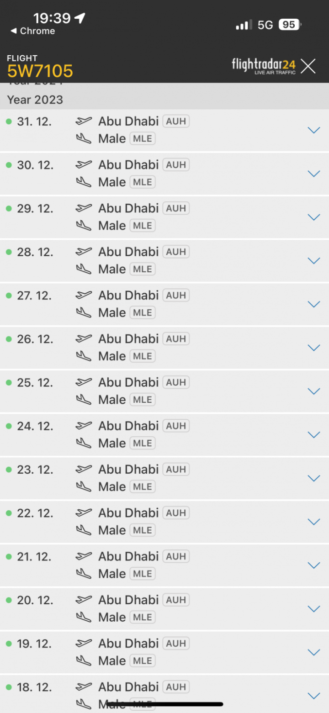This screenshot has width=329, height=713.
Task: Close the flight history panel
Action: pos(308,66)
